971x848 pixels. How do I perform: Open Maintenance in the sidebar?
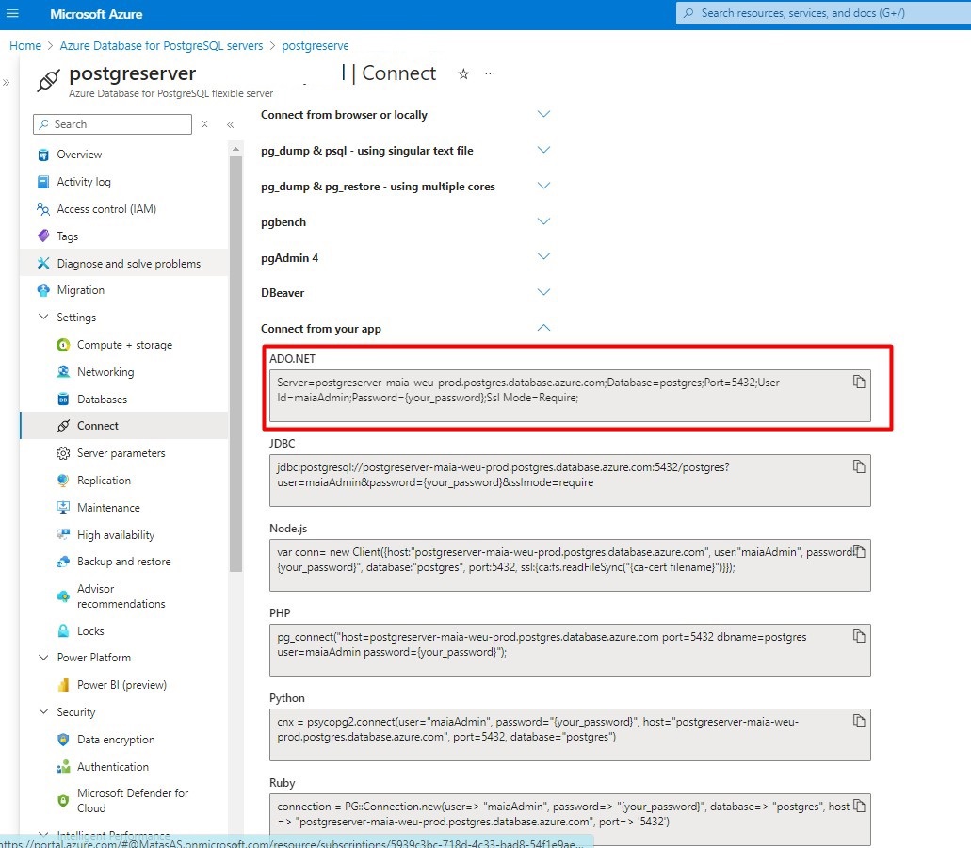click(108, 508)
